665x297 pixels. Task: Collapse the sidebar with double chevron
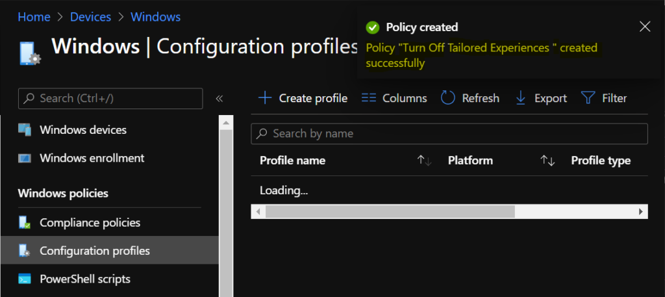pyautogui.click(x=220, y=99)
